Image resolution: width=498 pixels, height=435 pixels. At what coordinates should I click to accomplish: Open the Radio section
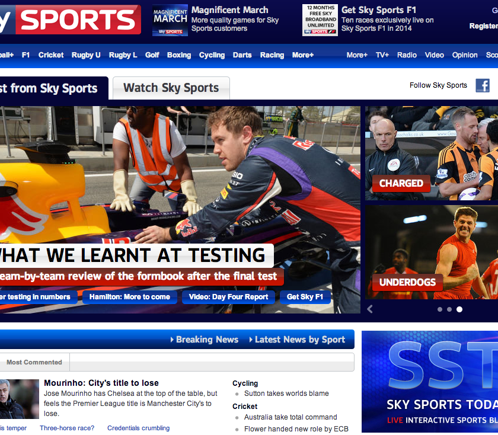[x=407, y=55]
